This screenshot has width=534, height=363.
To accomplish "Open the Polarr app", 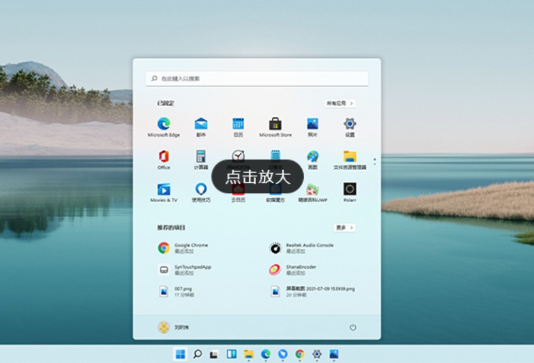I will (x=350, y=190).
